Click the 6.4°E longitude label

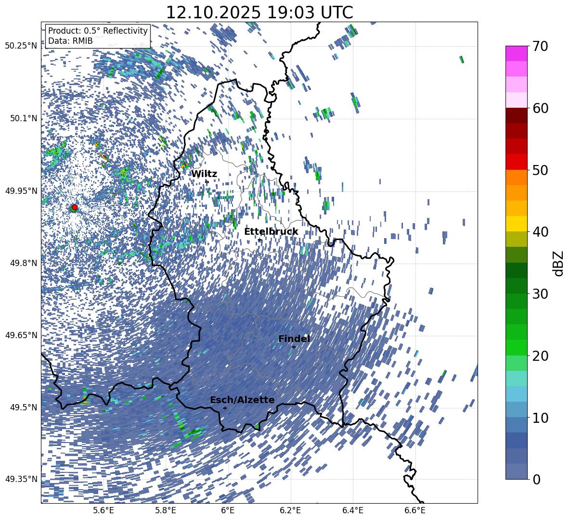pos(352,510)
